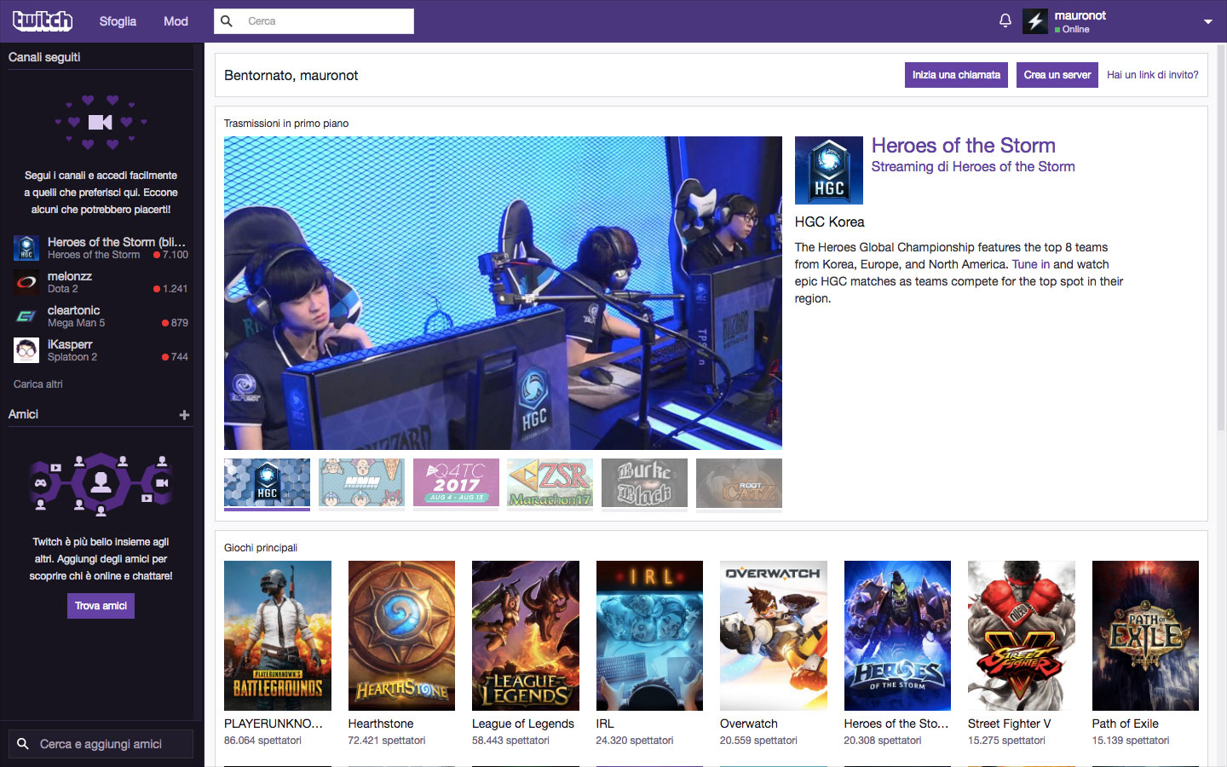The height and width of the screenshot is (767, 1227).
Task: Click the 'Canali seguiti' section header
Action: pyautogui.click(x=44, y=57)
